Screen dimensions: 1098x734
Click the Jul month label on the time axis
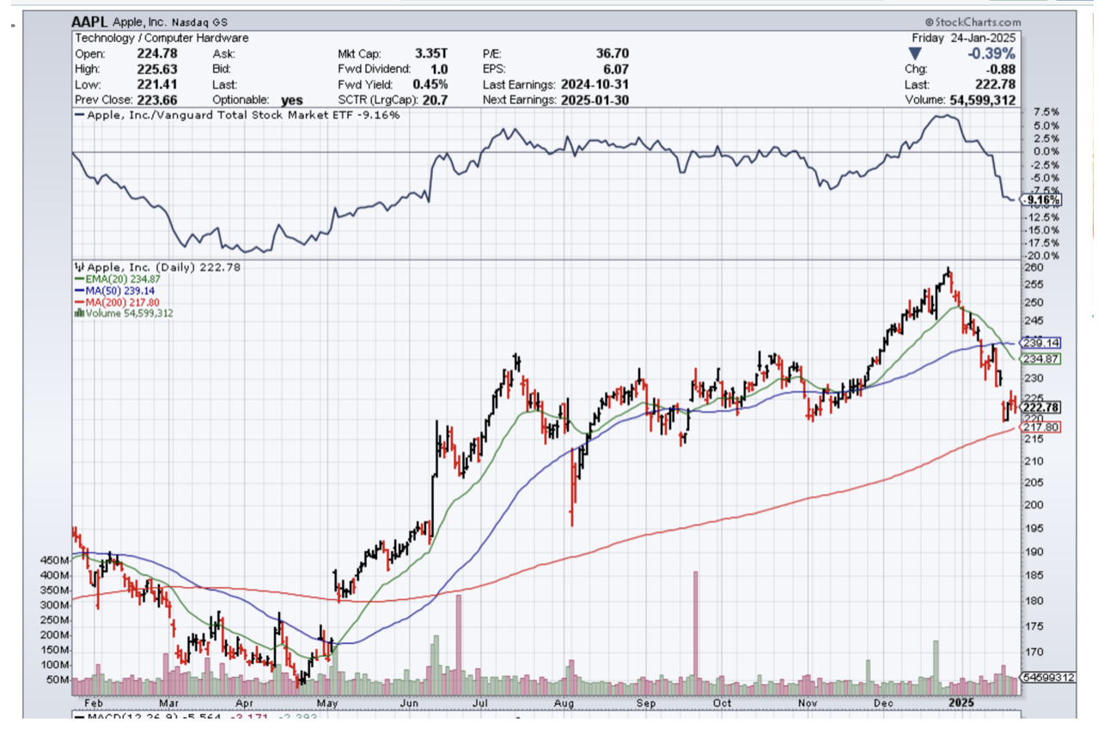click(474, 701)
